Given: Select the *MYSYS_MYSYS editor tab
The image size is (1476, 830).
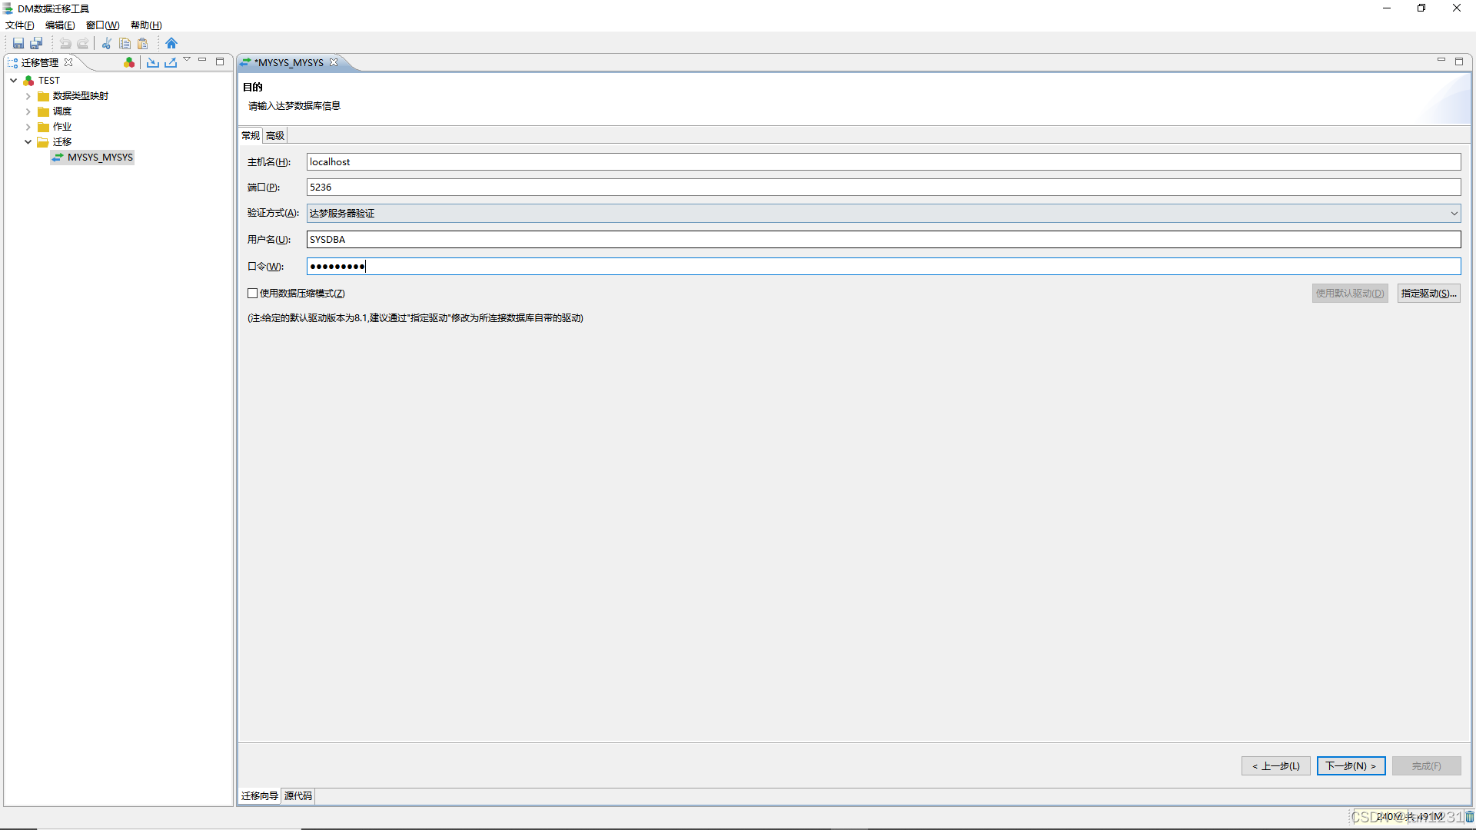Looking at the screenshot, I should pos(289,63).
